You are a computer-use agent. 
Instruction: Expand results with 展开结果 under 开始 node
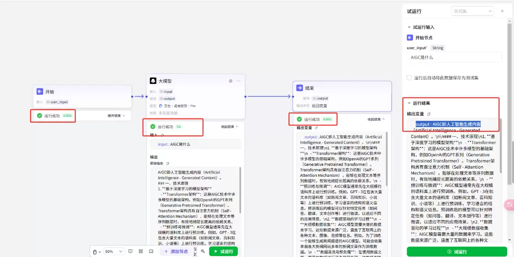(x=117, y=116)
